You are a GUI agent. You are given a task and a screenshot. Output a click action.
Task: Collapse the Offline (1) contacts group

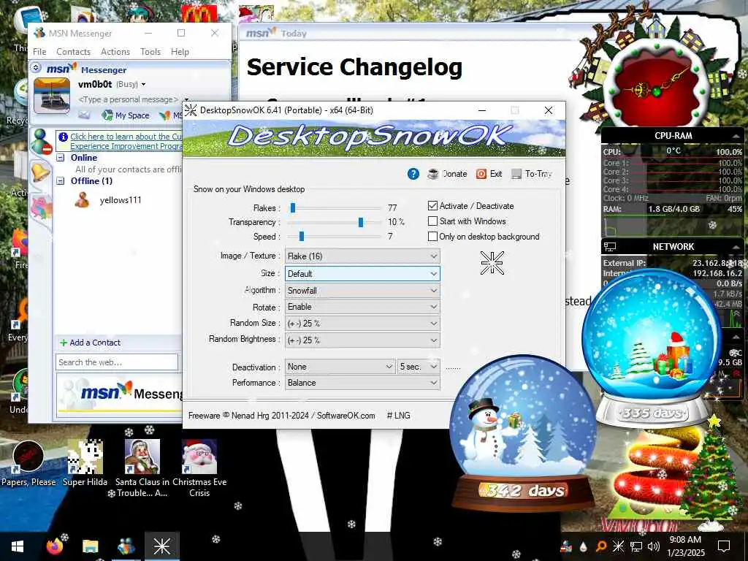(61, 181)
